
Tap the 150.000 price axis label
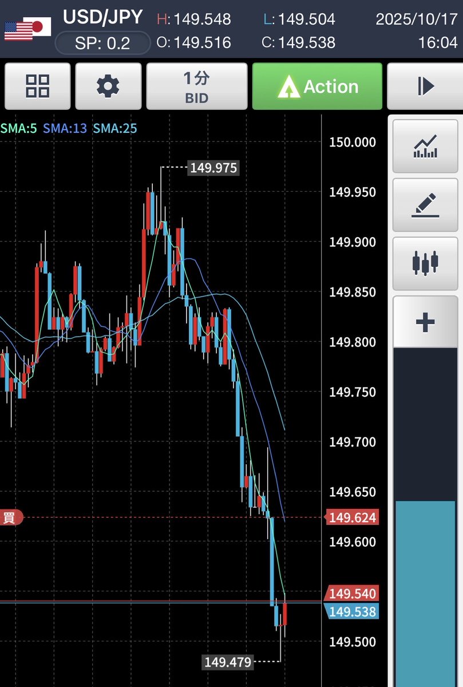point(353,142)
